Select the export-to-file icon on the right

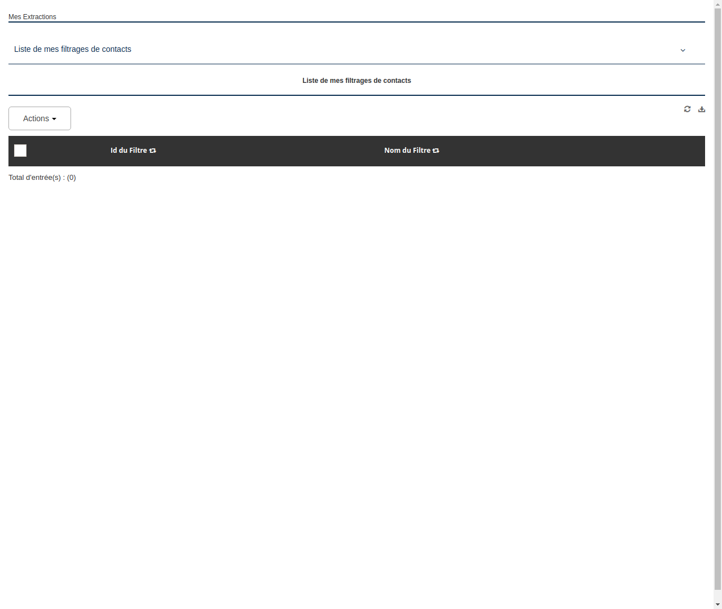point(702,109)
